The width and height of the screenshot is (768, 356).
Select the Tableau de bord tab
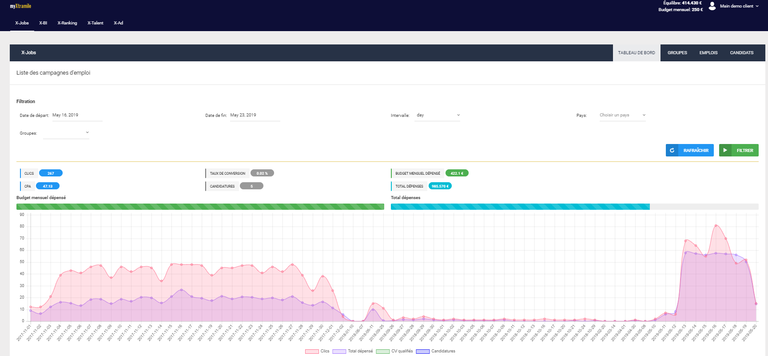[x=637, y=53]
